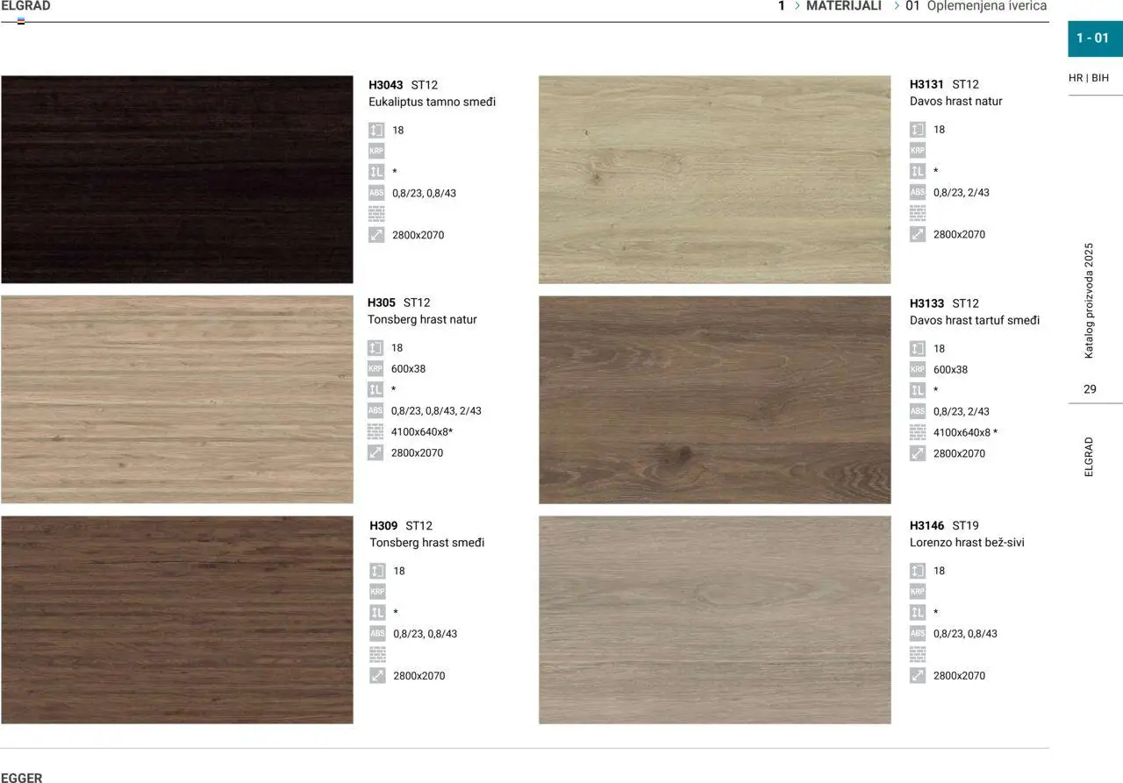Screen dimensions: 1123x783
Task: Click the ABS icon under H309 Tonsberg
Action: (377, 633)
